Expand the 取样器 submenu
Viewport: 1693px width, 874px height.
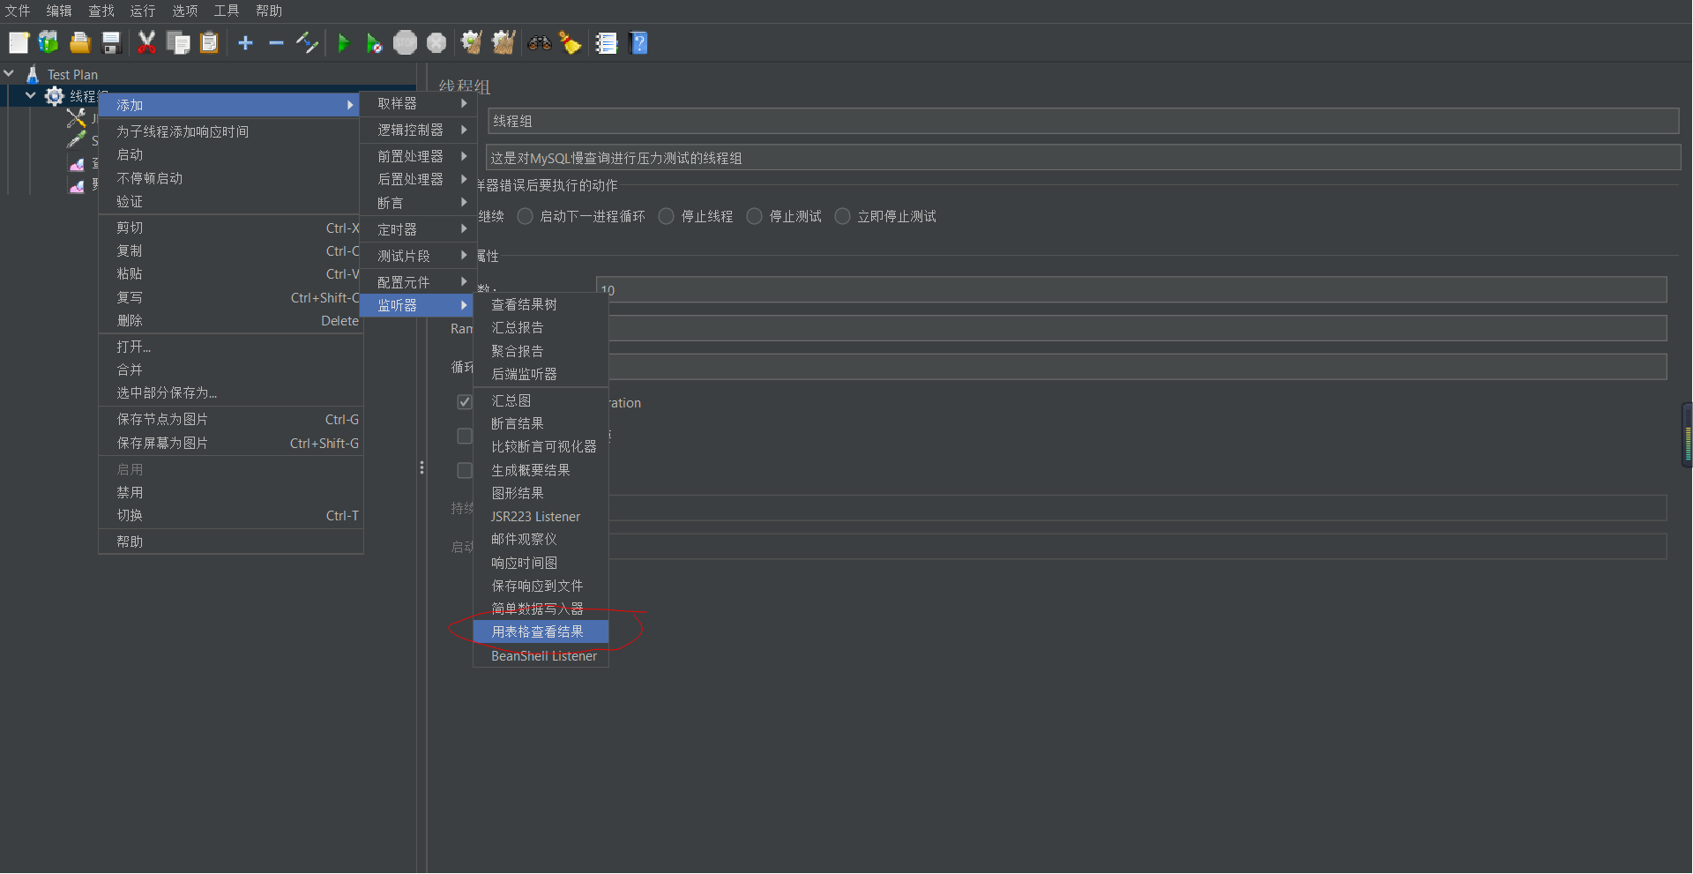[x=418, y=103]
